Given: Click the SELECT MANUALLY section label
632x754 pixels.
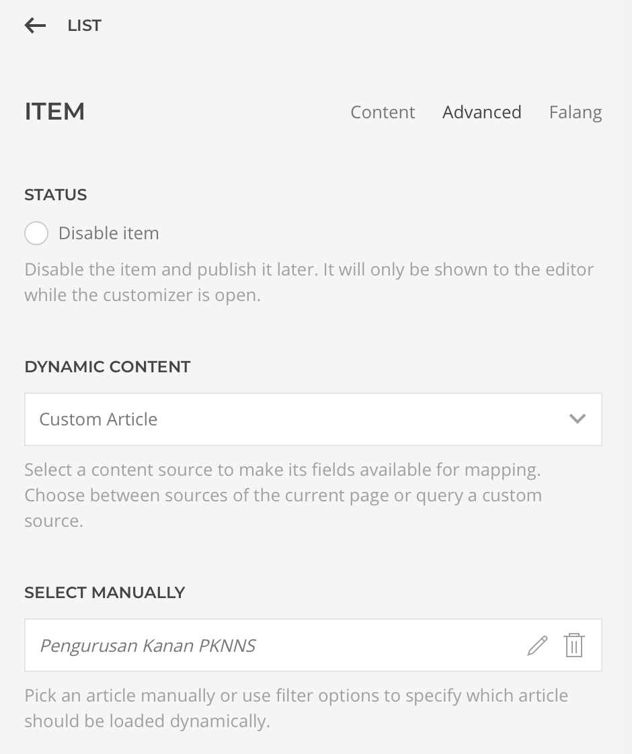Looking at the screenshot, I should point(105,593).
